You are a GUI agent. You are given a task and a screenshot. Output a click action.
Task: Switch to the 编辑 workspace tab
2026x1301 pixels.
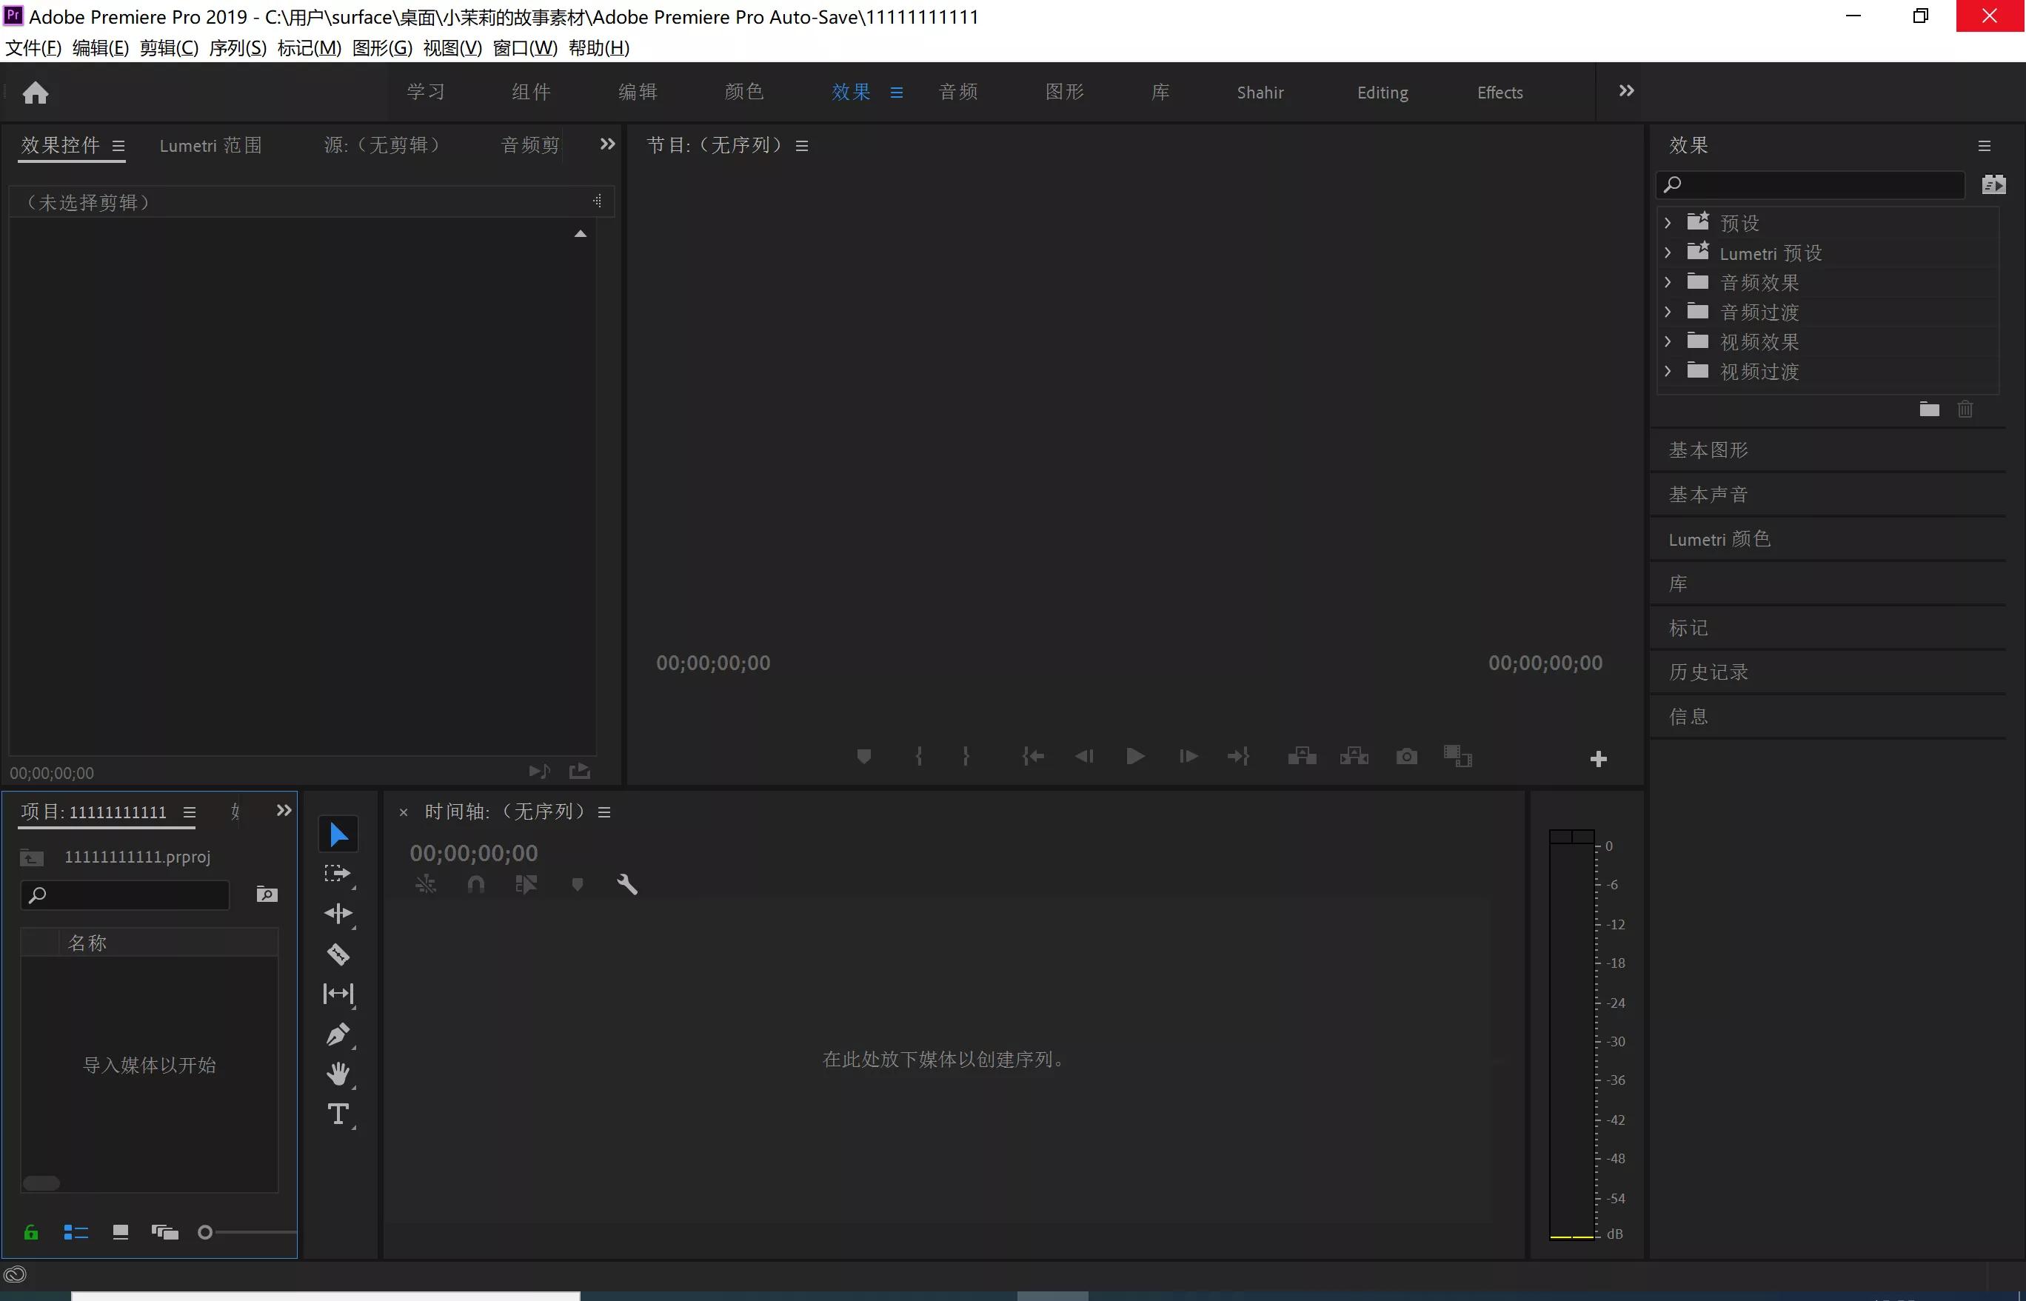[638, 92]
